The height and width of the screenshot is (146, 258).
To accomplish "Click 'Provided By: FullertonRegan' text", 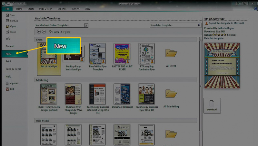I will 219,28.
